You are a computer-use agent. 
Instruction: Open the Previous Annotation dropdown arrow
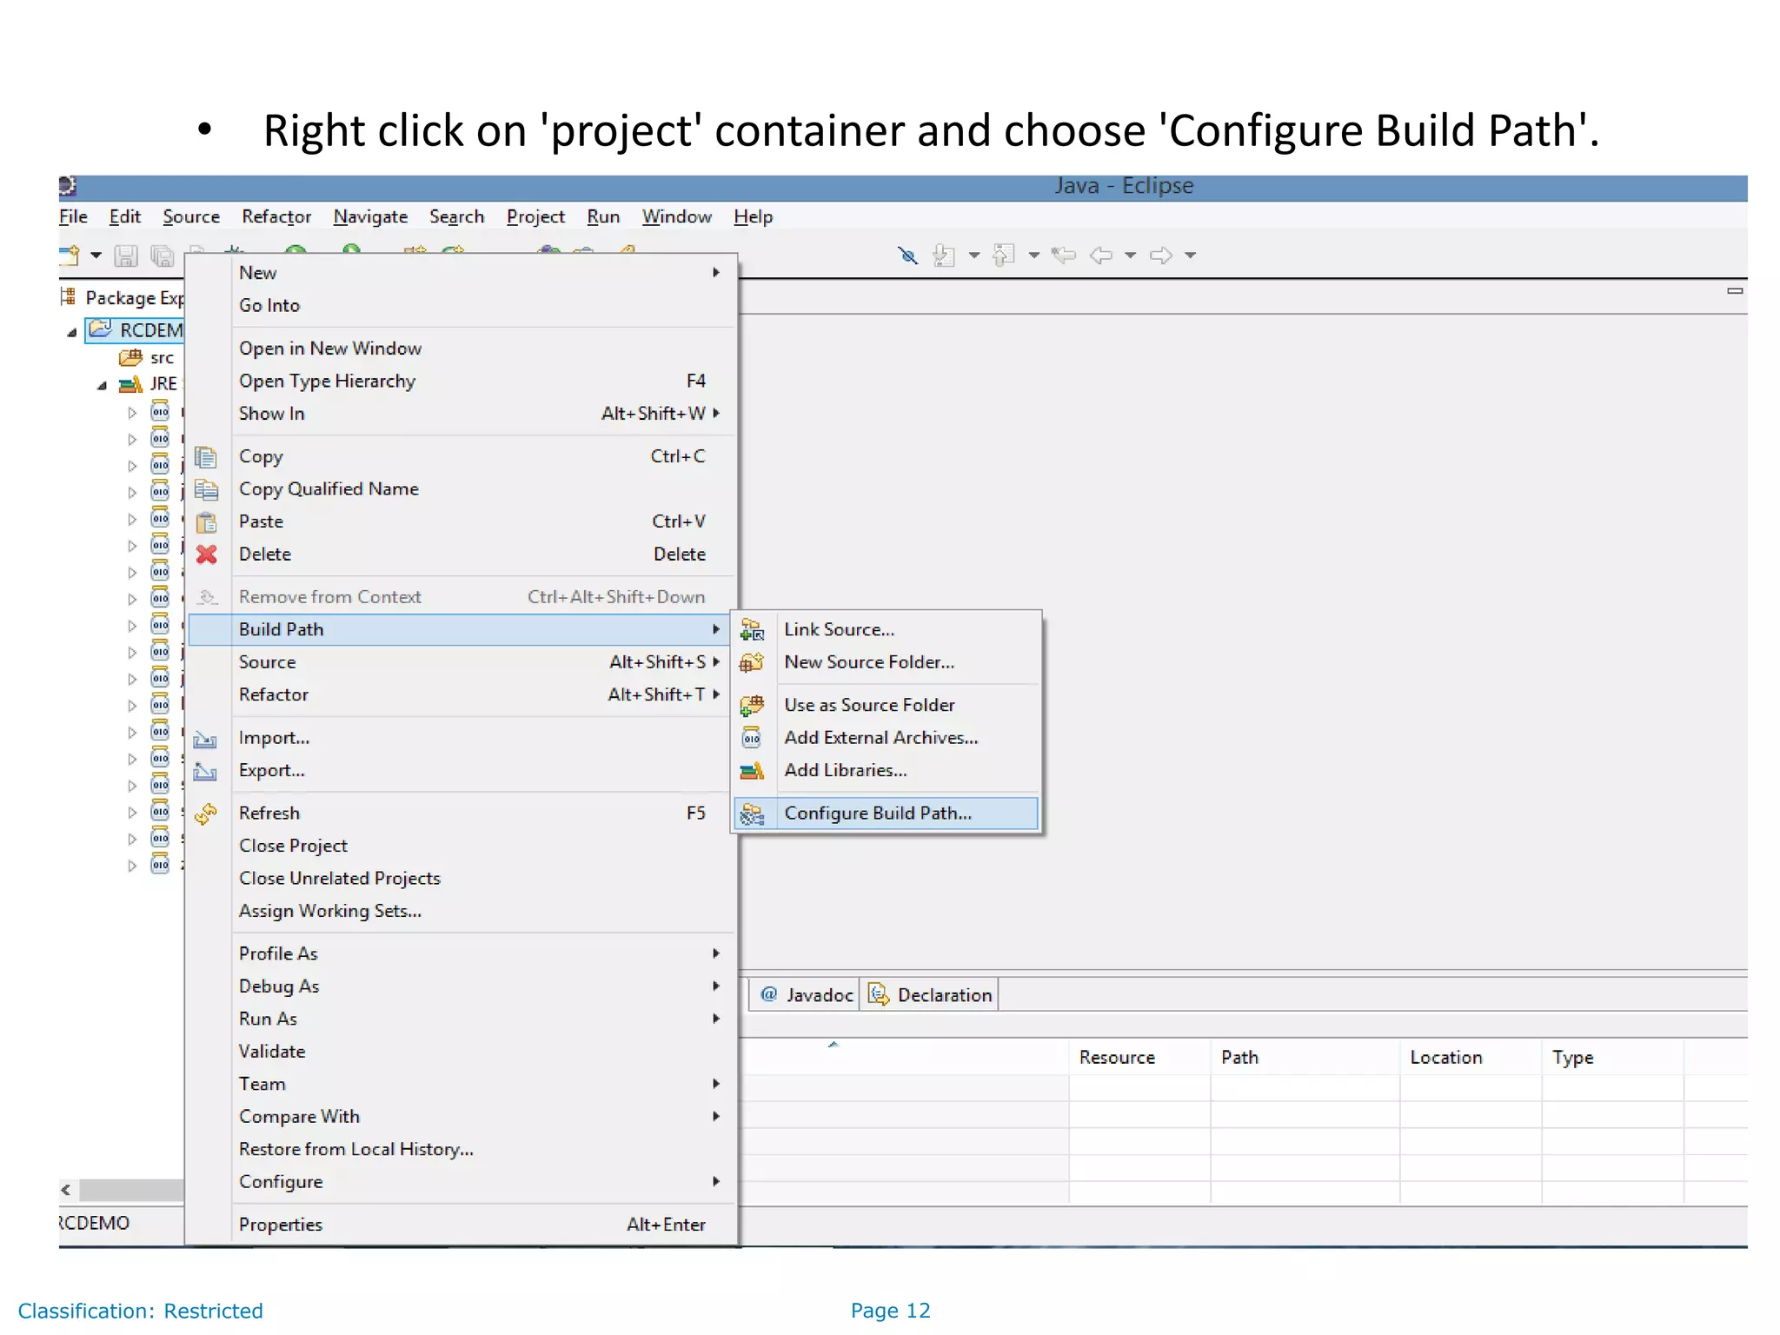pyautogui.click(x=1034, y=256)
